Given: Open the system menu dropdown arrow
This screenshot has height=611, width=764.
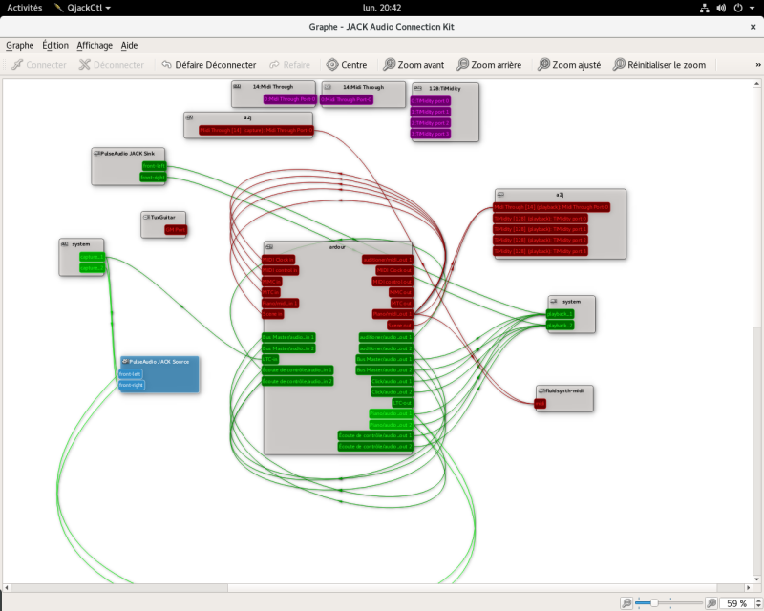Looking at the screenshot, I should click(x=752, y=8).
